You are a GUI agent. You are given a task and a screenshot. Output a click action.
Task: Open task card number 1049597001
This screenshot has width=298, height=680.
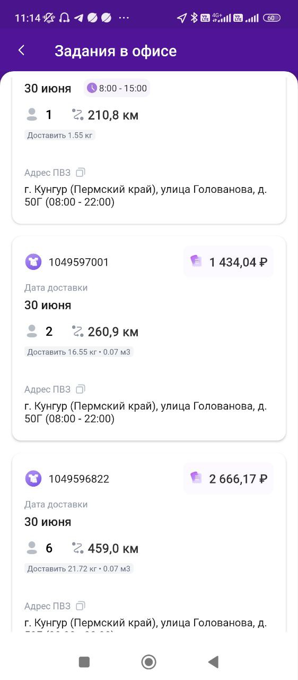(x=149, y=338)
